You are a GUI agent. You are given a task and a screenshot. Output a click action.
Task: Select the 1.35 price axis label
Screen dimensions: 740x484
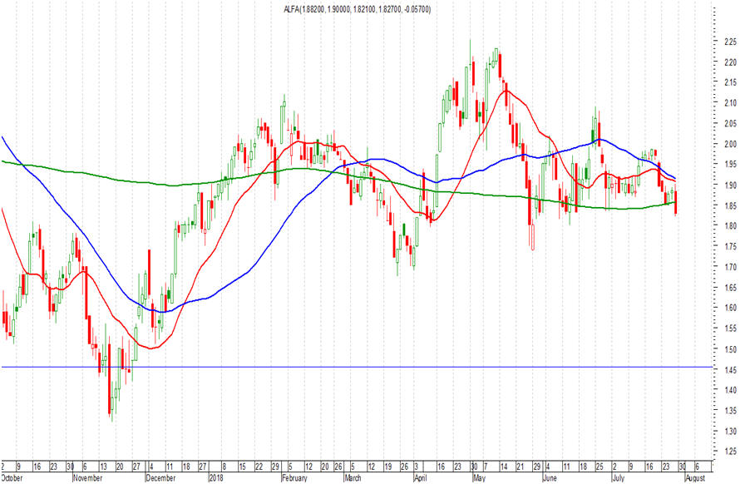[x=730, y=411]
